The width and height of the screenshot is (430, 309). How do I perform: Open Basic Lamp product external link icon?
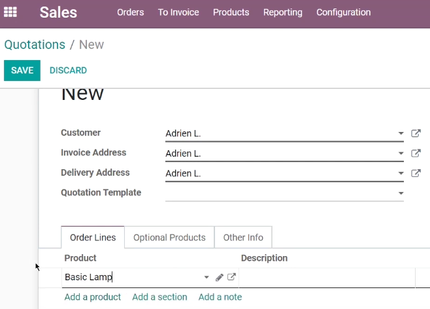coord(231,277)
